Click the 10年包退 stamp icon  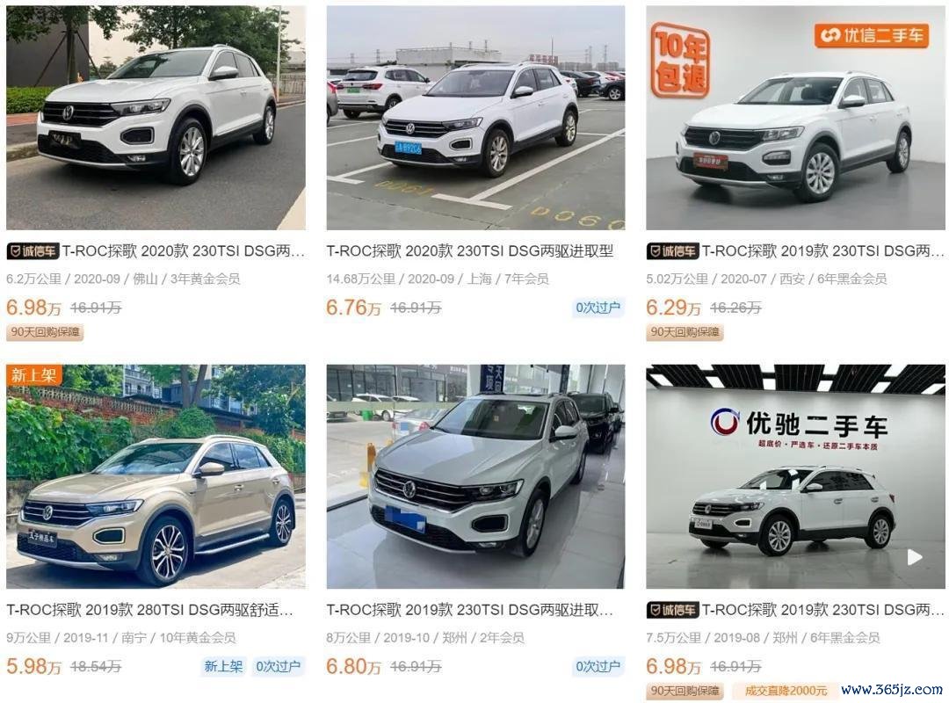coord(680,60)
